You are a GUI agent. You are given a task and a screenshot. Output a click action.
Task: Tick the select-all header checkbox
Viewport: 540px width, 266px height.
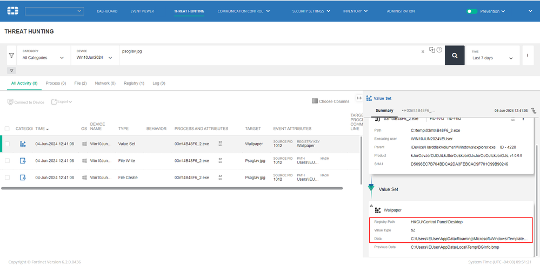7,129
